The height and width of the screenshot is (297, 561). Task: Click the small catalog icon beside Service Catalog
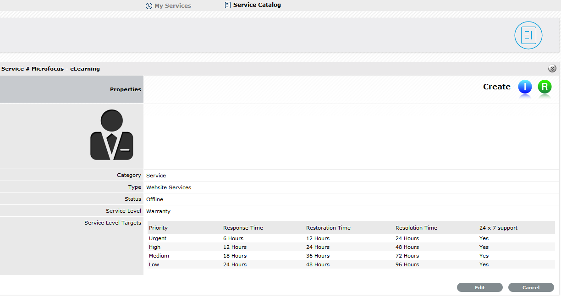(x=227, y=5)
